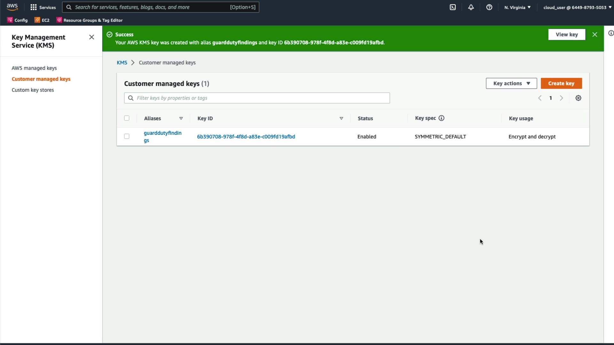Open the CloudShell terminal icon
This screenshot has width=614, height=345.
tap(453, 7)
